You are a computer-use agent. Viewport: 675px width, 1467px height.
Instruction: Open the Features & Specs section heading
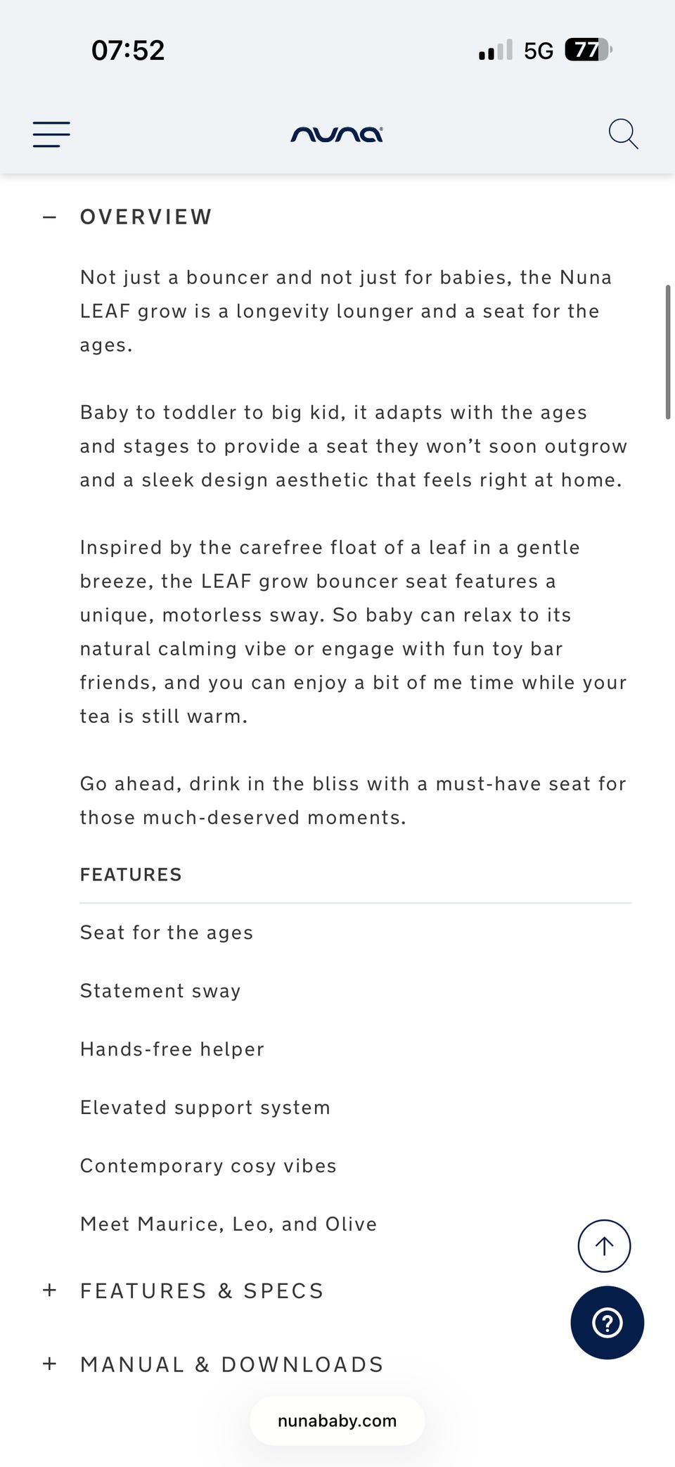[202, 1290]
